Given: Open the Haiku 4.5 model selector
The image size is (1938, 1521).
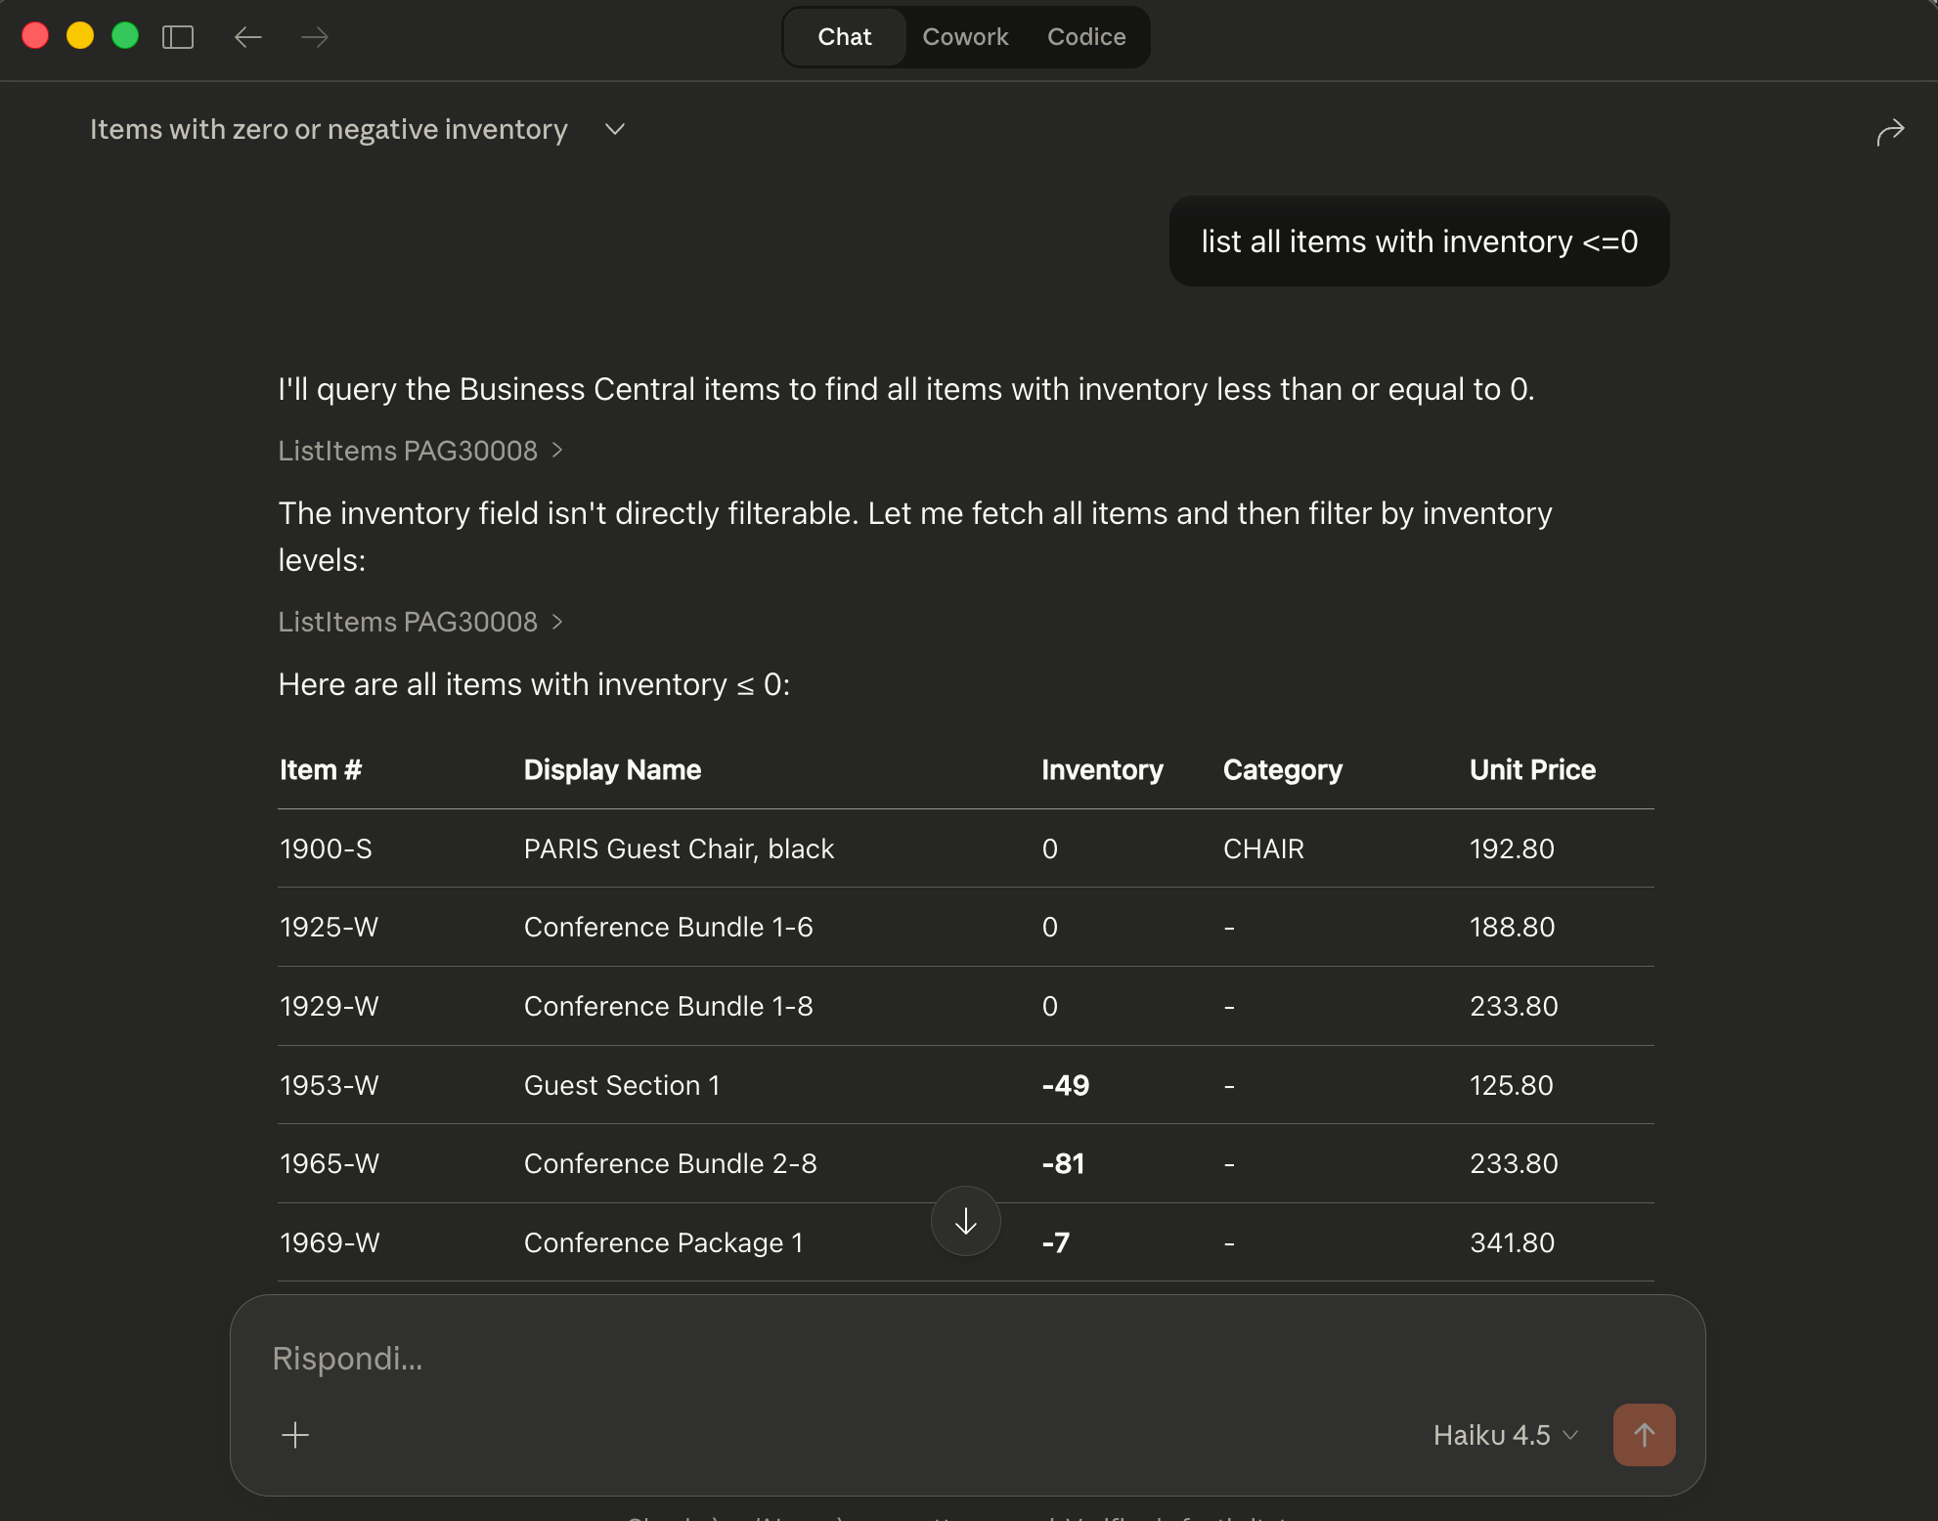Looking at the screenshot, I should [1505, 1435].
